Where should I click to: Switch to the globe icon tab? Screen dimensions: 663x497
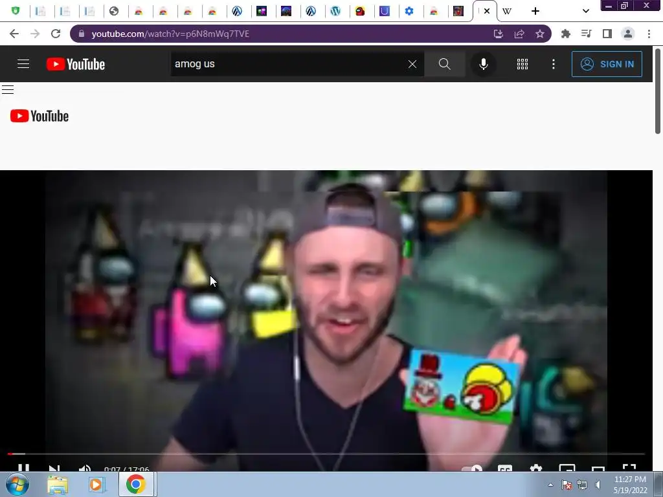114,11
